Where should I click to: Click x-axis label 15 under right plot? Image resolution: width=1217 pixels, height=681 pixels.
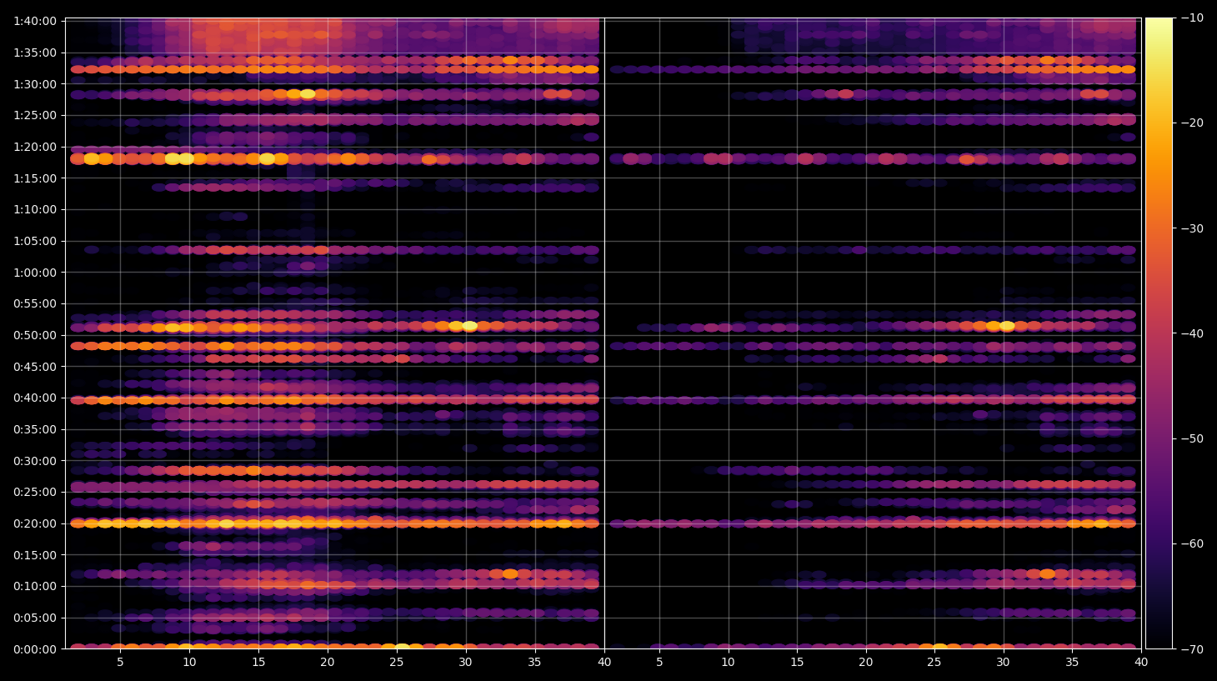797,663
